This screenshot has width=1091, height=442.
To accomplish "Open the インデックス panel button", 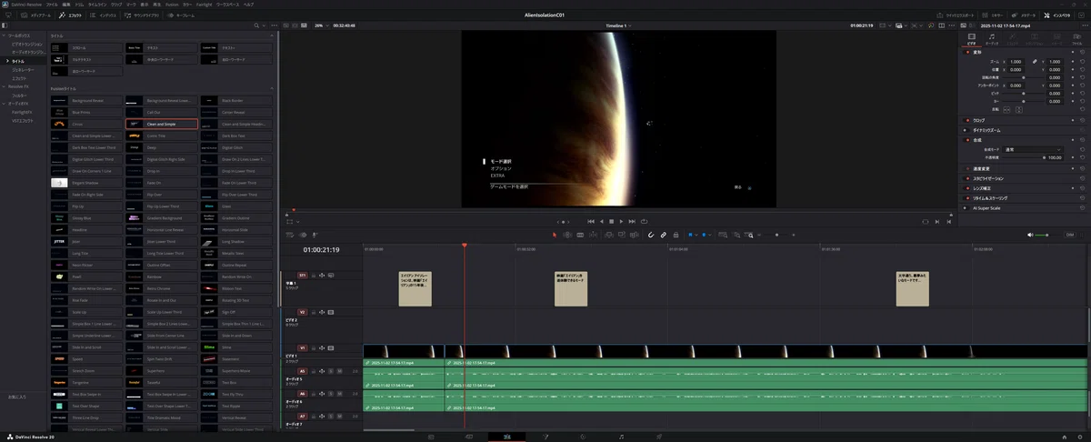I will (104, 15).
